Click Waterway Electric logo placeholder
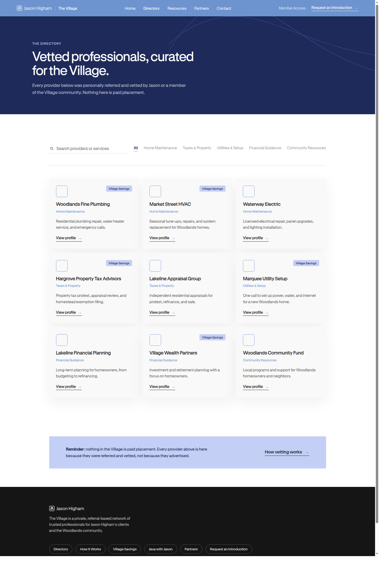The height and width of the screenshot is (579, 379). coord(249,191)
